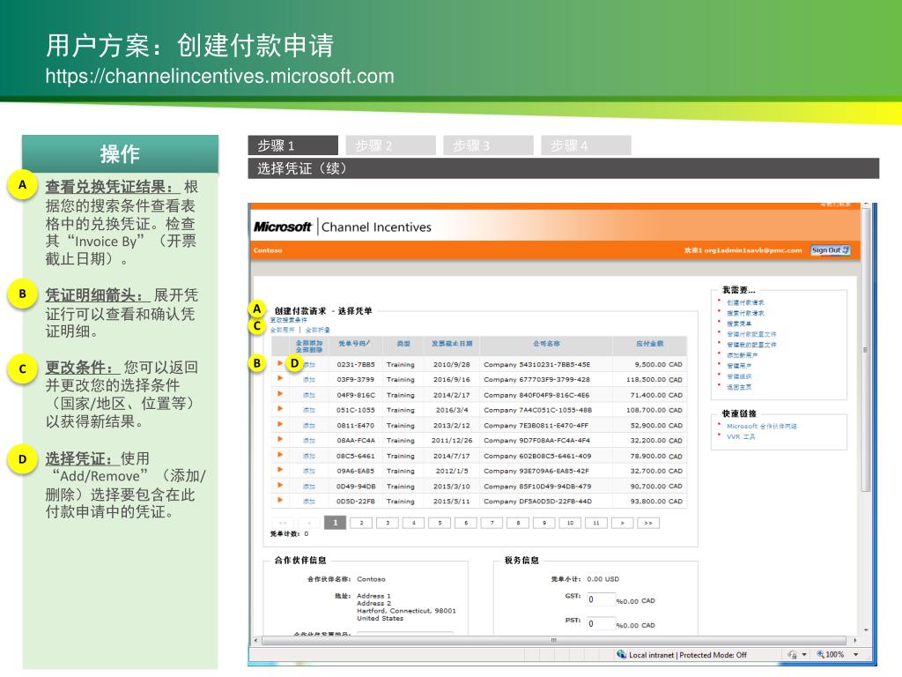Open 添加新用户 link in sidebar
This screenshot has height=677, width=902.
(x=742, y=355)
